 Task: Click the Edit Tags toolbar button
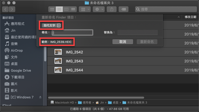(x=124, y=9)
